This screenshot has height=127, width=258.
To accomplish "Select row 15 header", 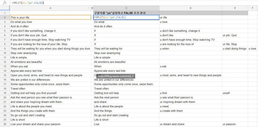I will tap(5, 75).
